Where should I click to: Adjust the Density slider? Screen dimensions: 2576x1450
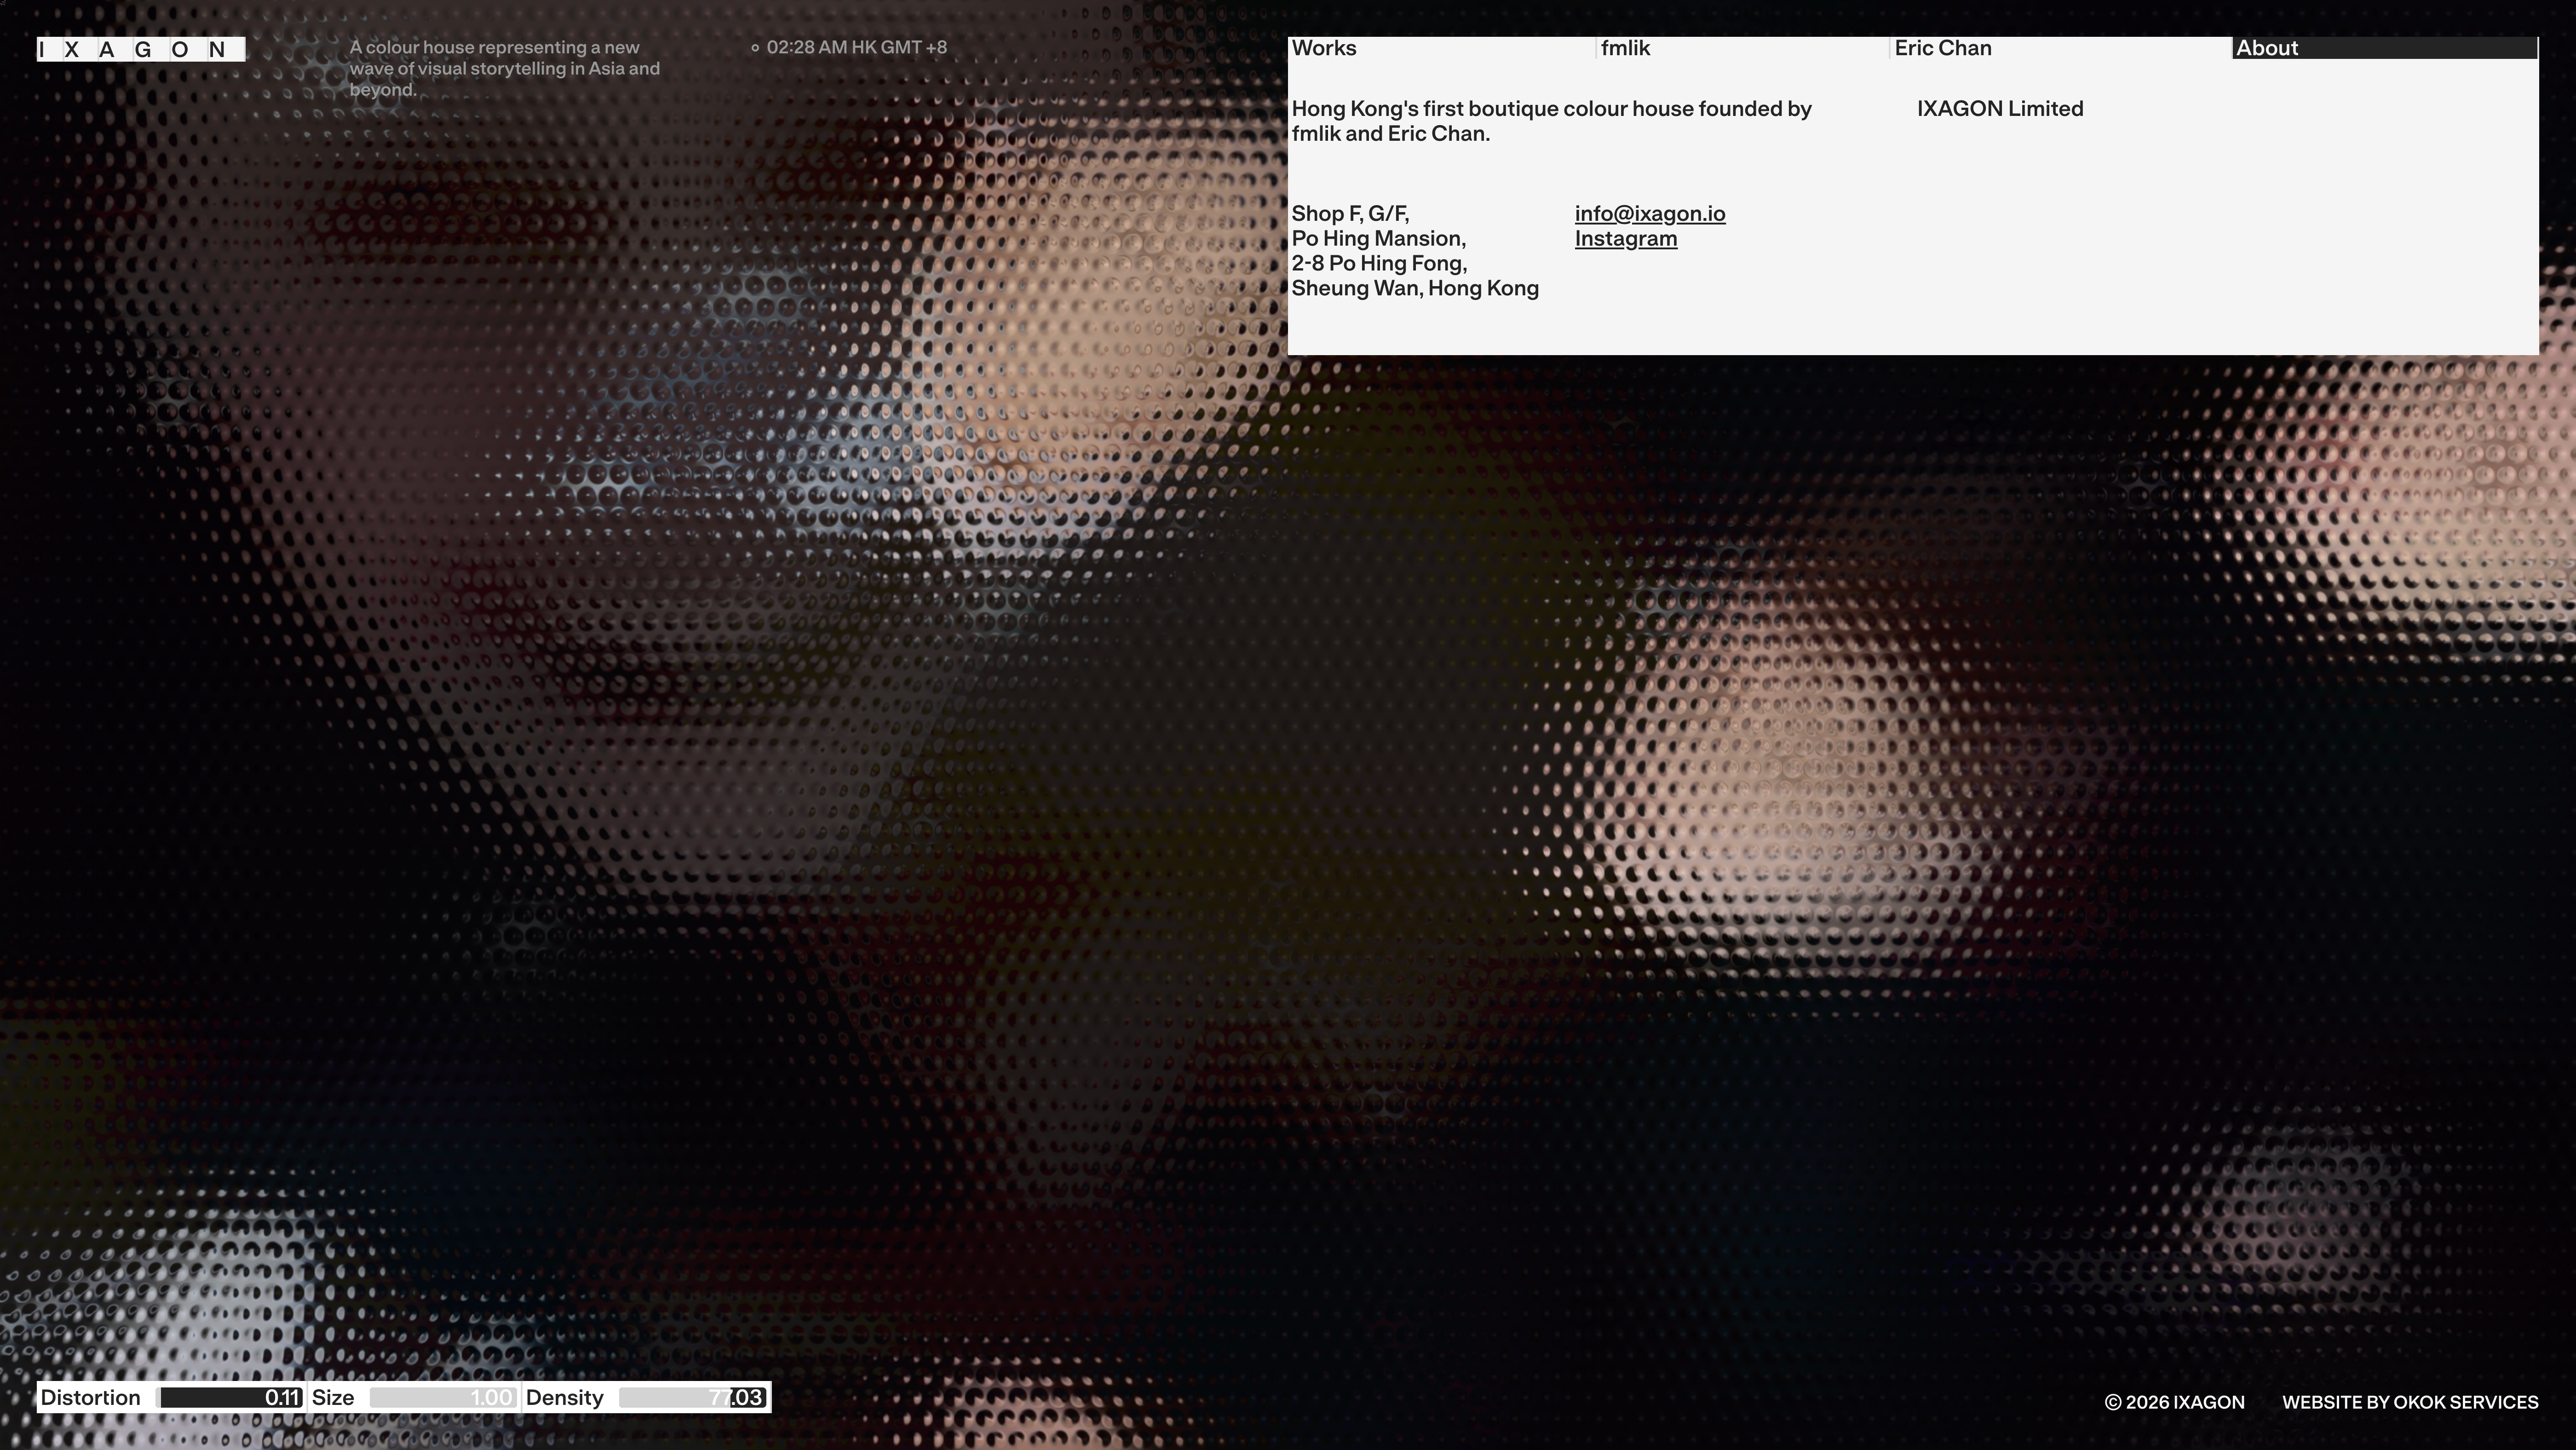click(x=693, y=1398)
